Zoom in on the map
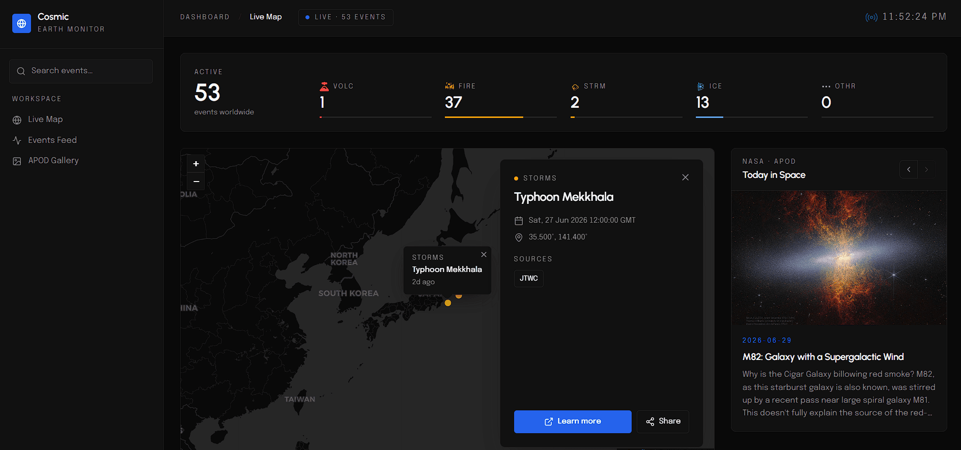 [196, 164]
